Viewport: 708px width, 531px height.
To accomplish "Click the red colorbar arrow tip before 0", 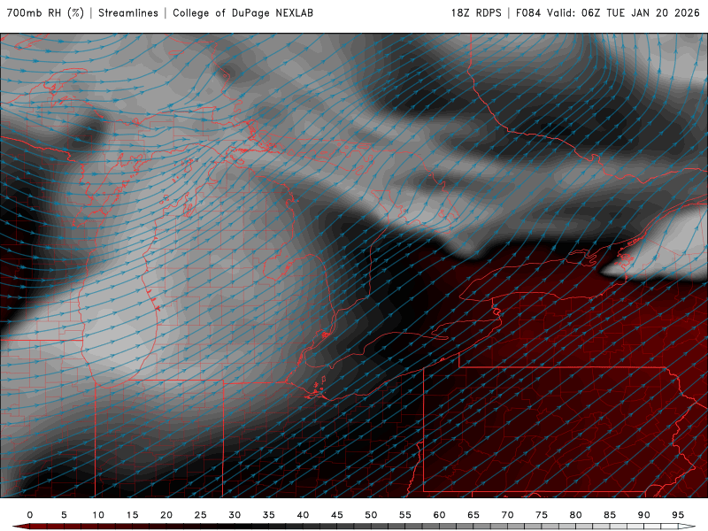I will (20, 527).
